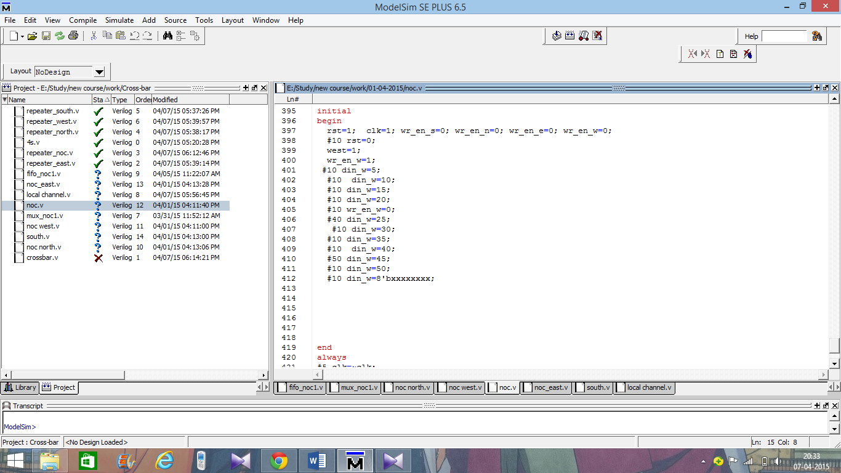Click the previous red X marker icon
Viewport: 841px width, 473px height.
pos(692,54)
